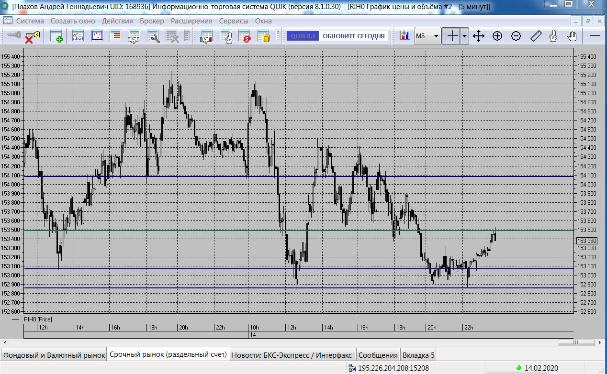Switch to Срочный рынок (раздельный счет) tab

168,354
